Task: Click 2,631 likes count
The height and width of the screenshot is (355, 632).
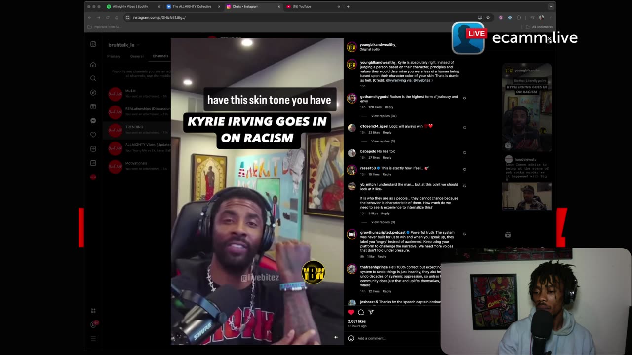Action: [x=356, y=321]
